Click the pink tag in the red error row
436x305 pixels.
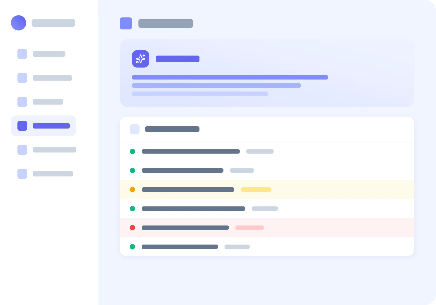pos(250,228)
